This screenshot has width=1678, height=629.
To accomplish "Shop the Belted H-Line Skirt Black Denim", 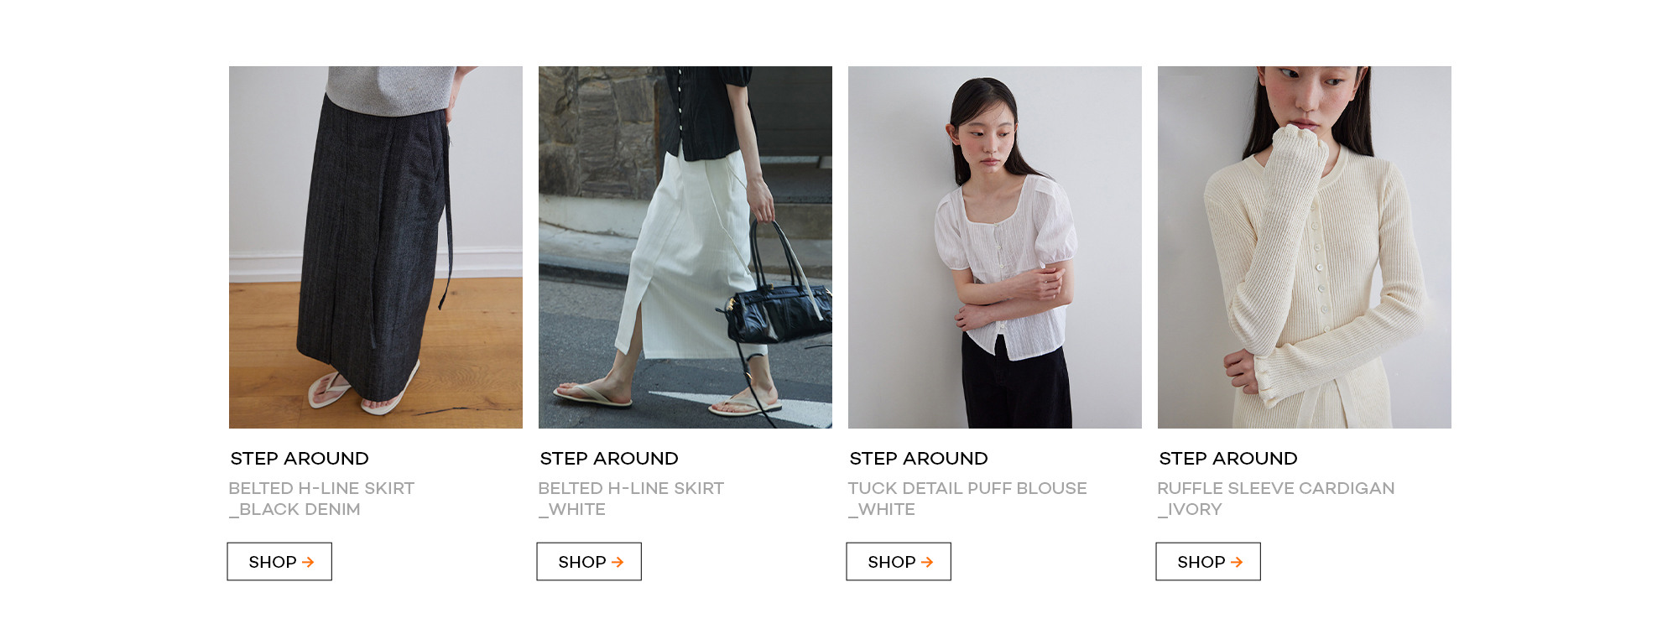I will point(279,561).
